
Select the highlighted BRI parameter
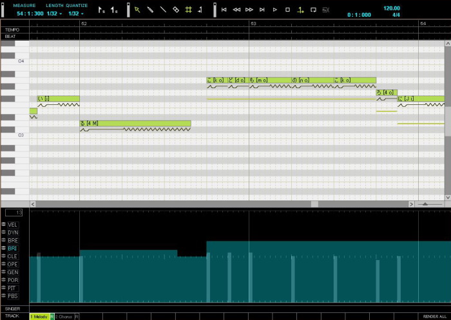[x=12, y=249]
